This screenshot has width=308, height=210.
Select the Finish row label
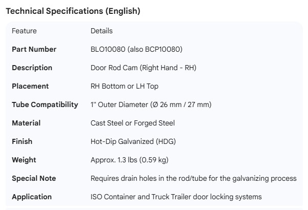[x=22, y=141]
